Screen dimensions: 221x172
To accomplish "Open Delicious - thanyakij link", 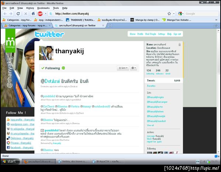I will [x=22, y=138].
